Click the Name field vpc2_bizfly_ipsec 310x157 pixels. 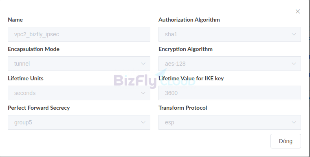click(x=79, y=34)
